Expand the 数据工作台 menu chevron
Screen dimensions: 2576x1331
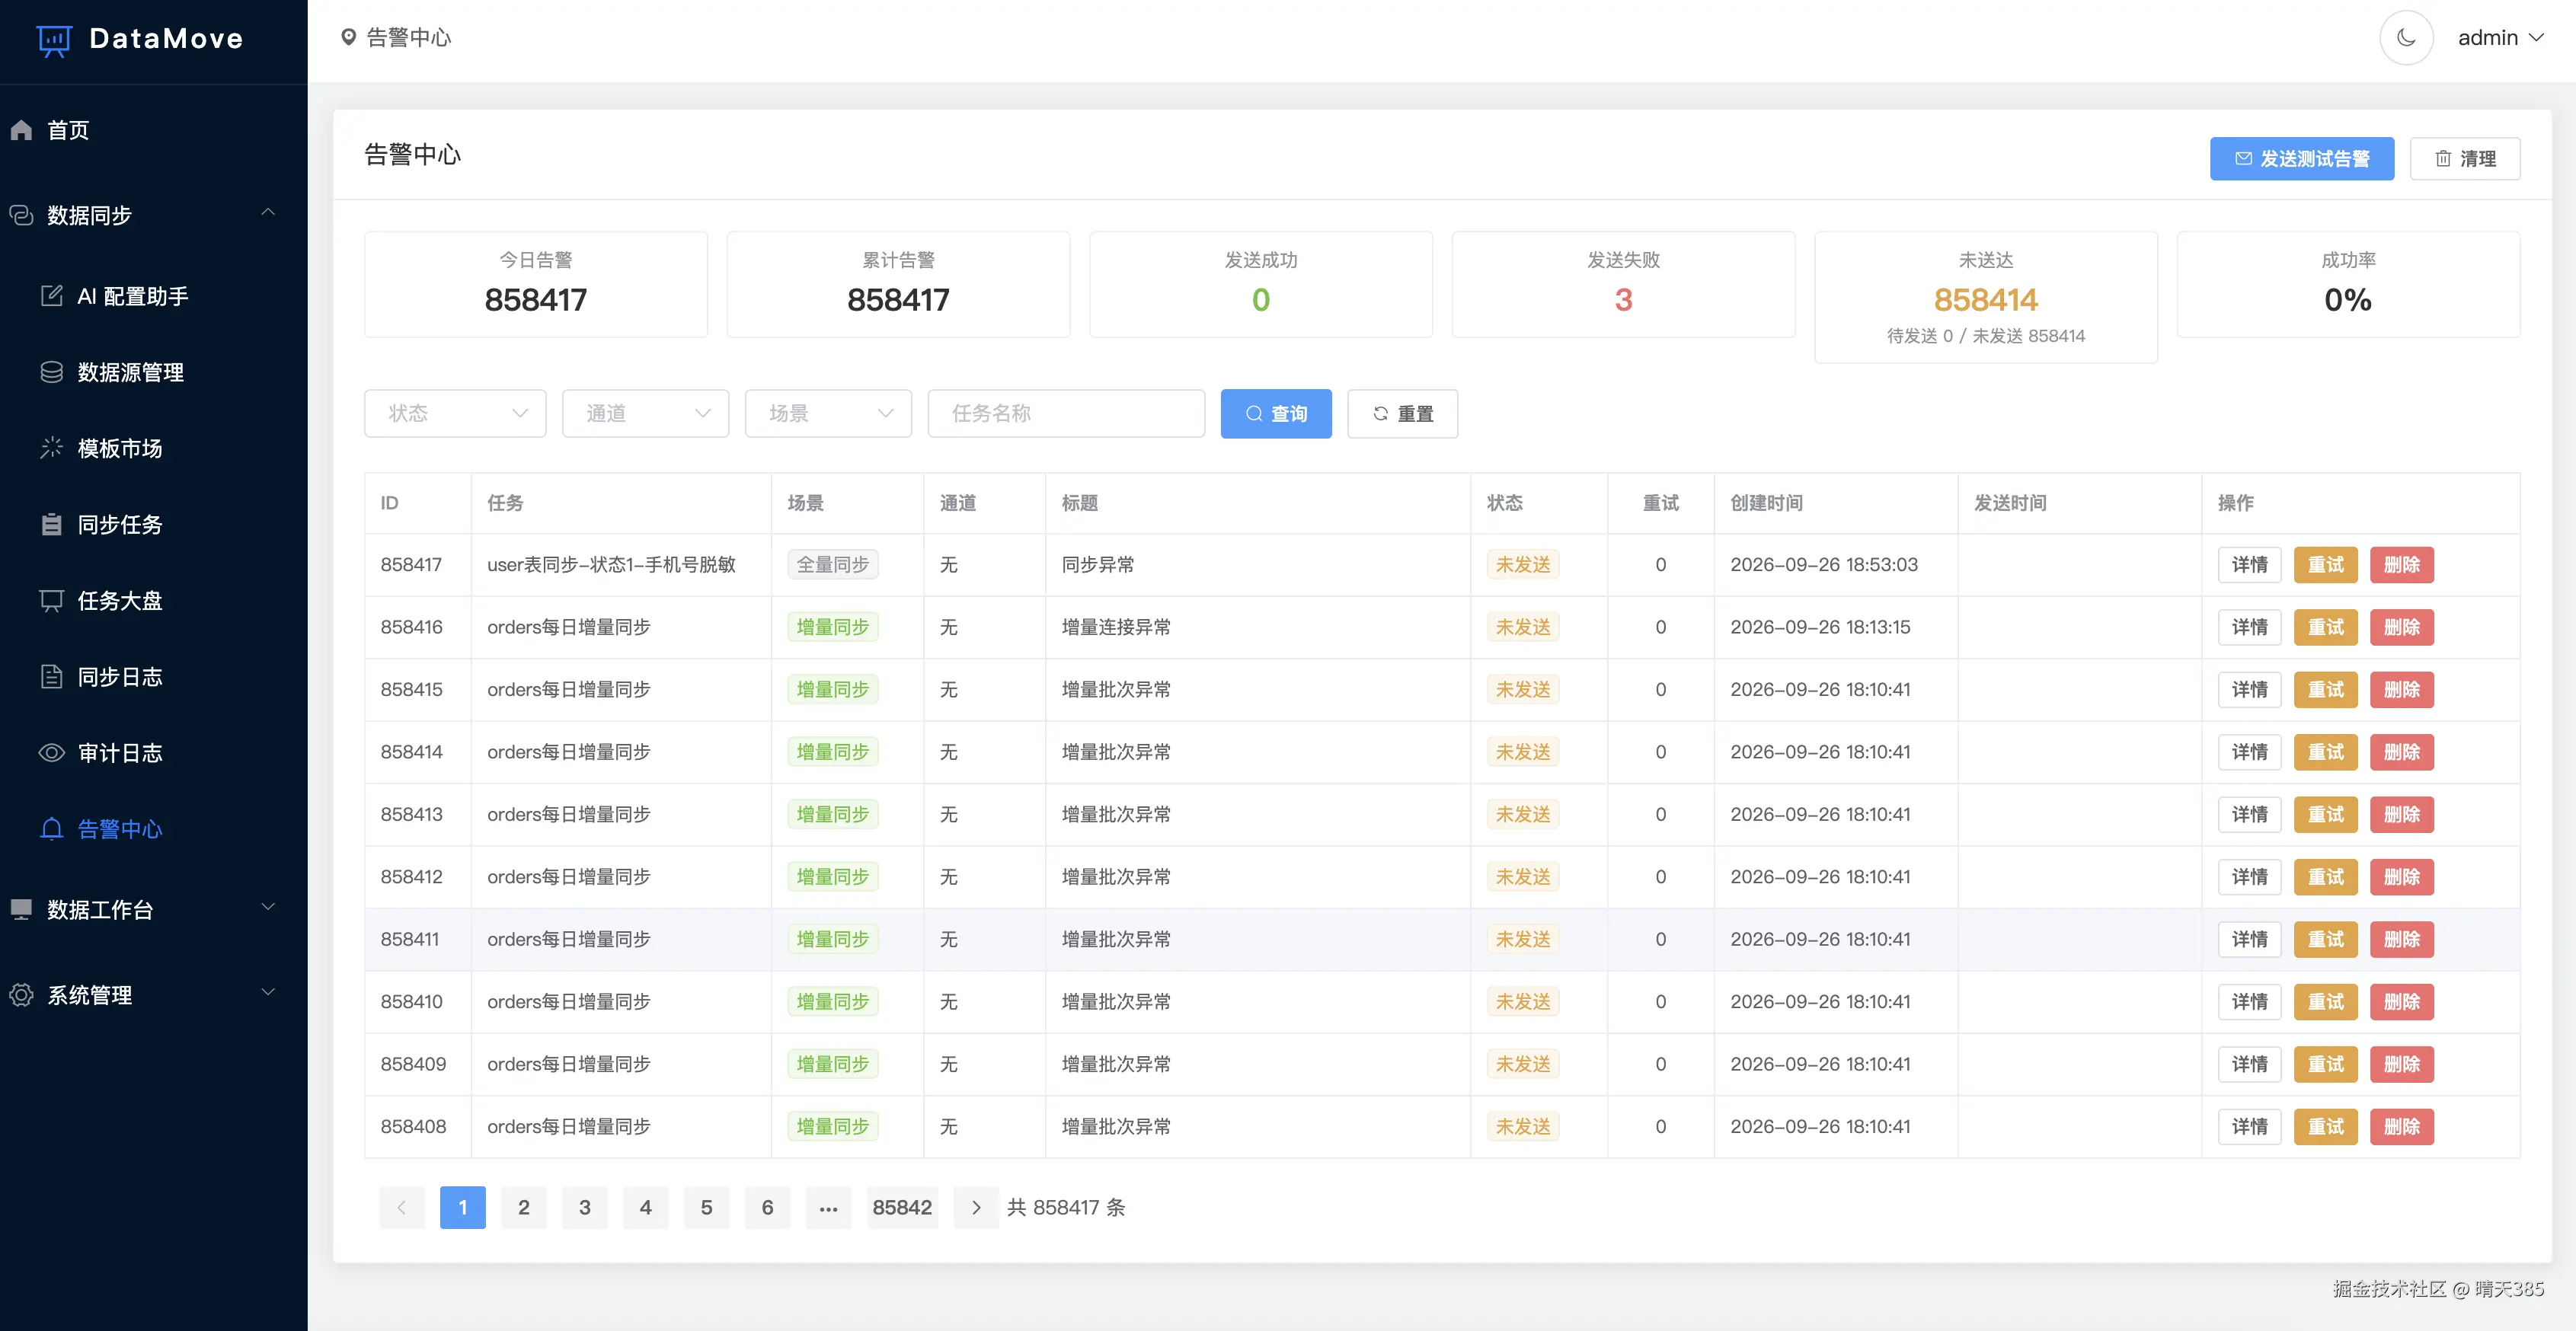268,907
